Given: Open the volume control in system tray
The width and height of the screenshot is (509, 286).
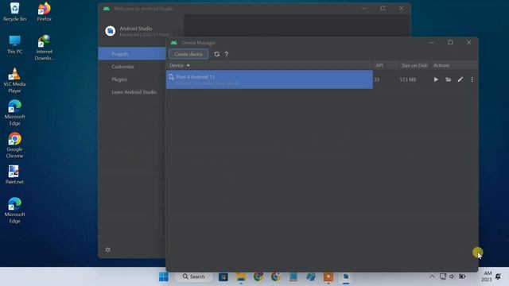Looking at the screenshot, I should (x=452, y=276).
